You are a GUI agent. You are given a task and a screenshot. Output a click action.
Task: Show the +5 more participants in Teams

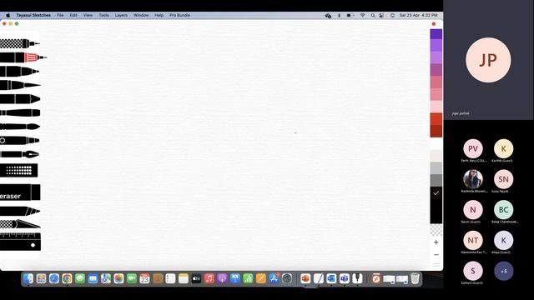coord(503,271)
